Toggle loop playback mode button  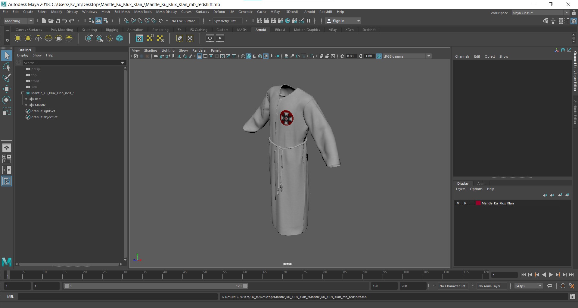550,286
